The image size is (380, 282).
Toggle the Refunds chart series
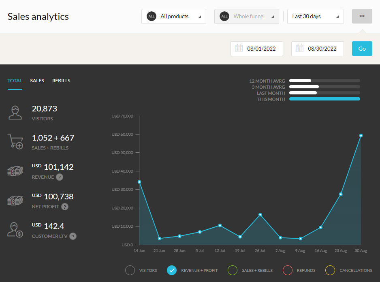(x=288, y=270)
